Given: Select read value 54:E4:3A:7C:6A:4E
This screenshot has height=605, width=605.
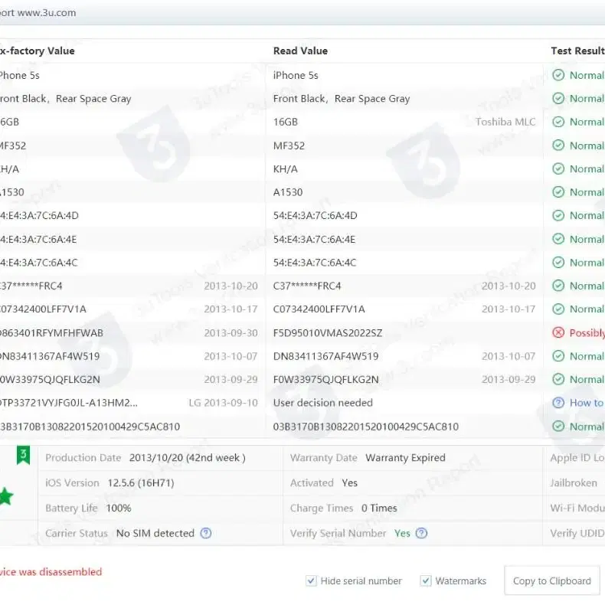Looking at the screenshot, I should click(x=314, y=239).
